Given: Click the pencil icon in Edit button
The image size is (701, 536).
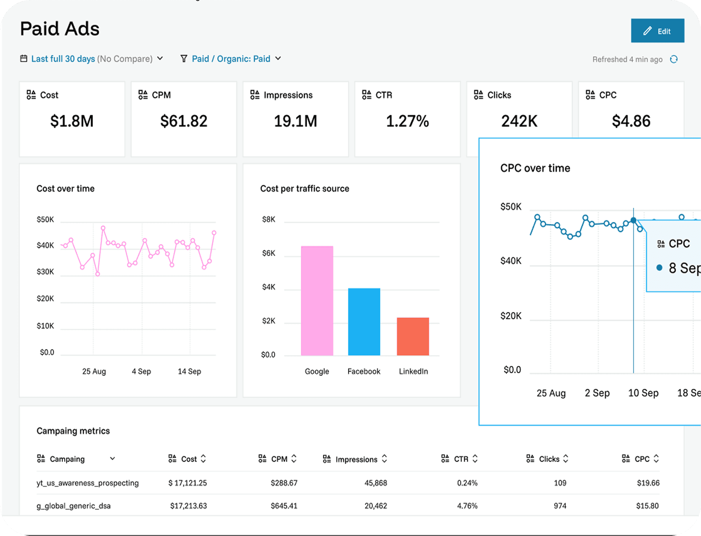Looking at the screenshot, I should point(647,31).
